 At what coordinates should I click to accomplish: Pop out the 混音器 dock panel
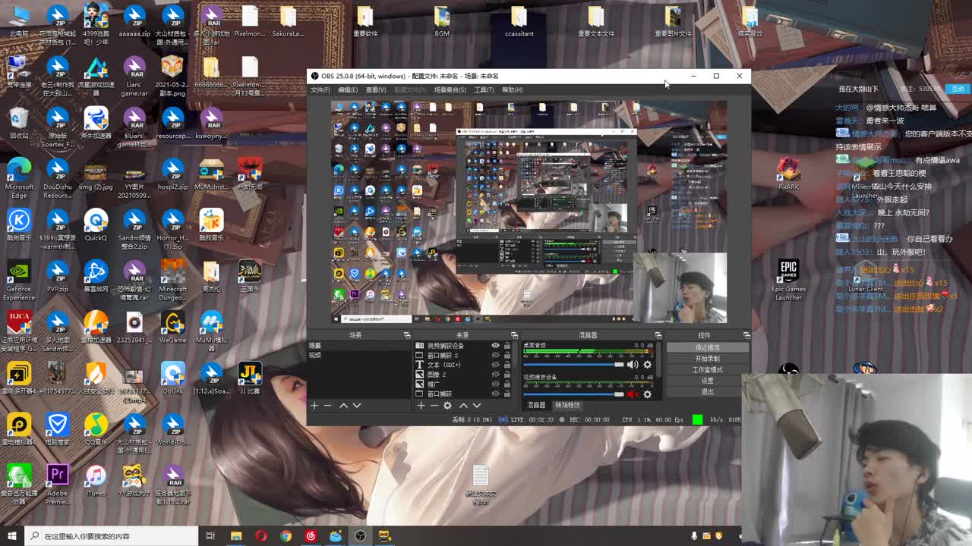(x=658, y=335)
